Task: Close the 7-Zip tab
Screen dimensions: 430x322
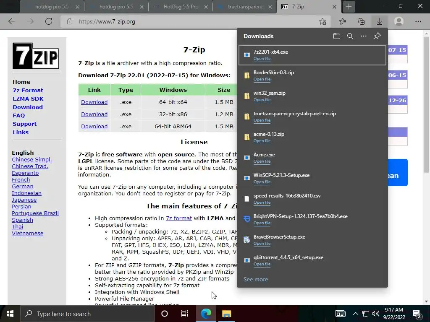Action: coord(334,7)
